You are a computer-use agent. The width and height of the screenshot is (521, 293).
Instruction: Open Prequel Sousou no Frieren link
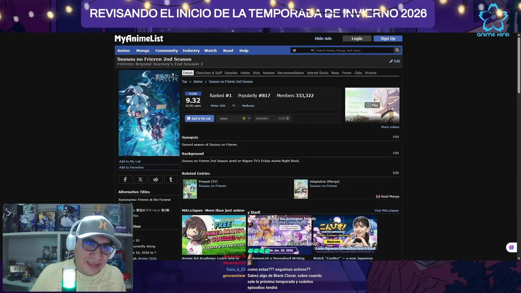click(212, 186)
